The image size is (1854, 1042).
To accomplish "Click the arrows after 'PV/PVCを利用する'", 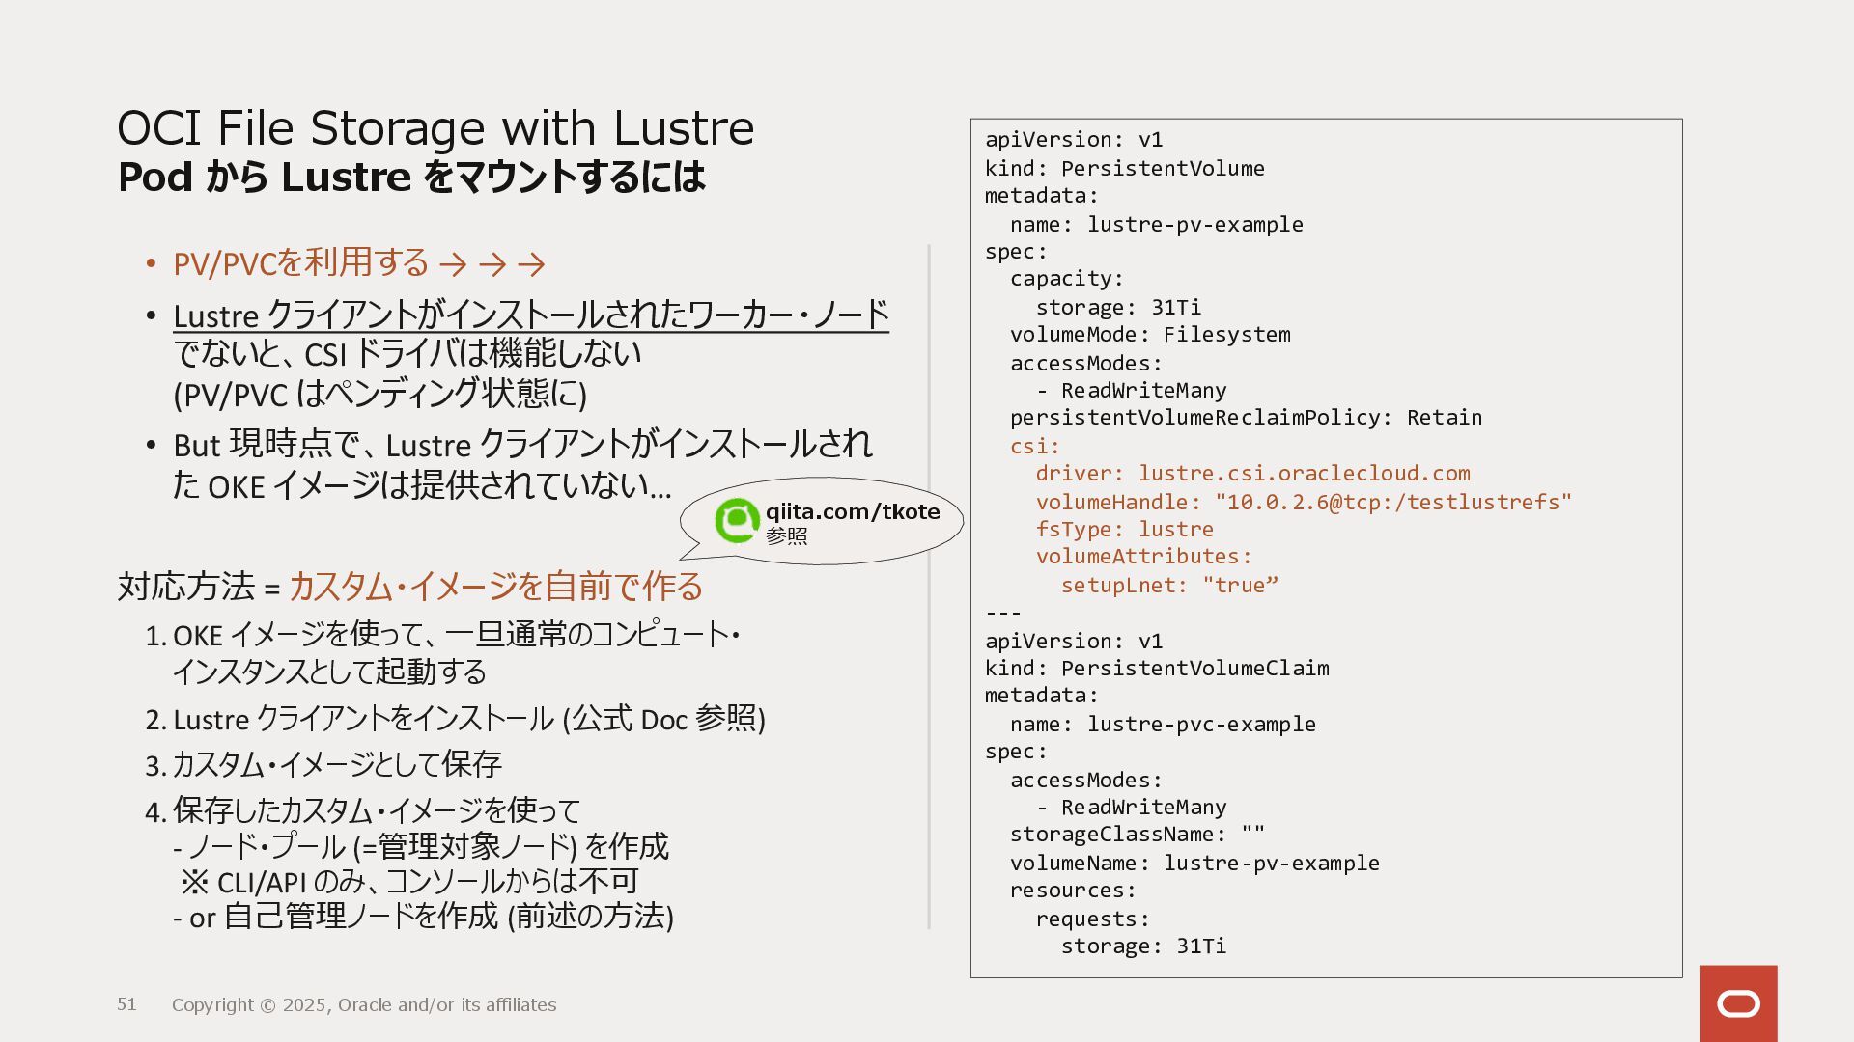I will point(492,263).
